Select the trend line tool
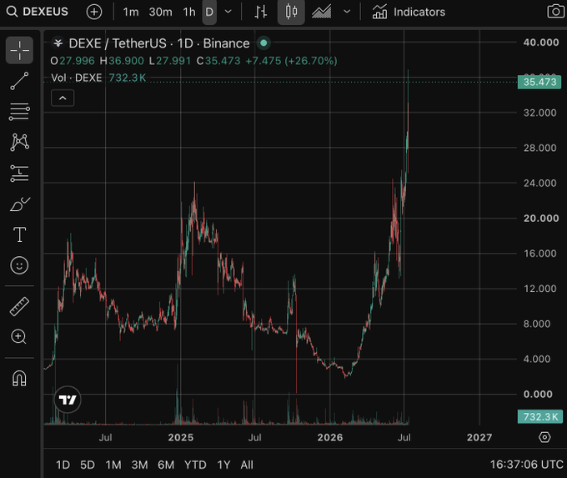567x478 pixels. click(x=19, y=81)
